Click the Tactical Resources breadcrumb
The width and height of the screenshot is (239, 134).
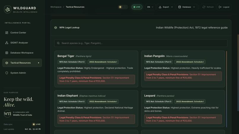(x=75, y=7)
